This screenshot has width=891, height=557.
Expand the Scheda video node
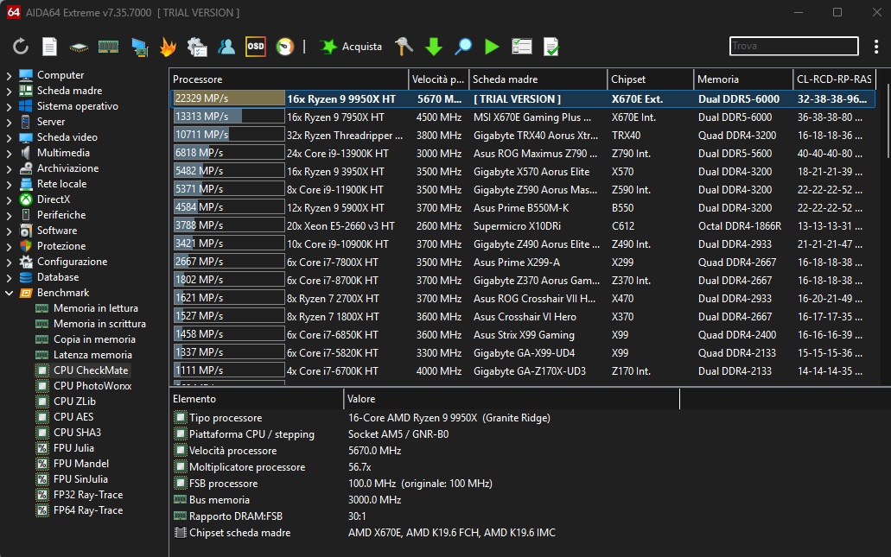coord(10,136)
